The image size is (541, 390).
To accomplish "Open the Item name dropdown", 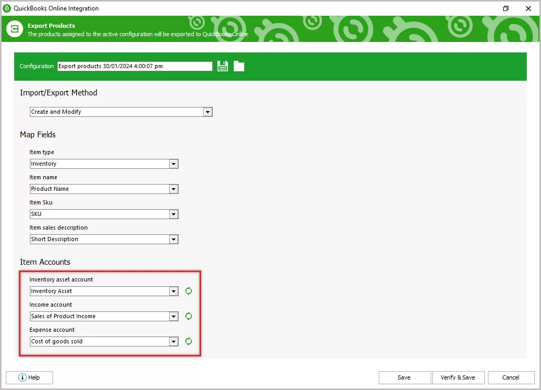I will click(173, 189).
